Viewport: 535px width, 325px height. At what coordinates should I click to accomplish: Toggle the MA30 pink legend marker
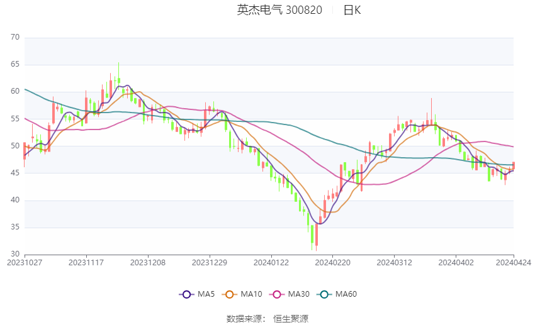(275, 294)
